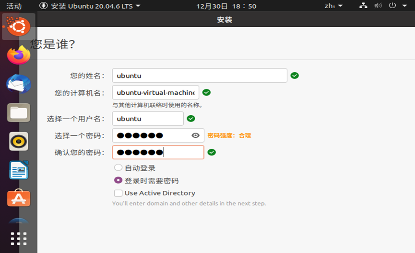Open Thunderbird mail from the dock
Screen dimensions: 415x253
pos(19,84)
